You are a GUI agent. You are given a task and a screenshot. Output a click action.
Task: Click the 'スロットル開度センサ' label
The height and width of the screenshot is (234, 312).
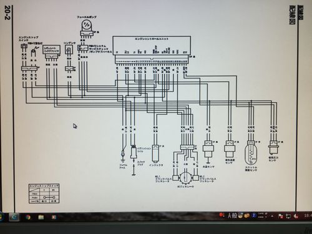(x=251, y=168)
